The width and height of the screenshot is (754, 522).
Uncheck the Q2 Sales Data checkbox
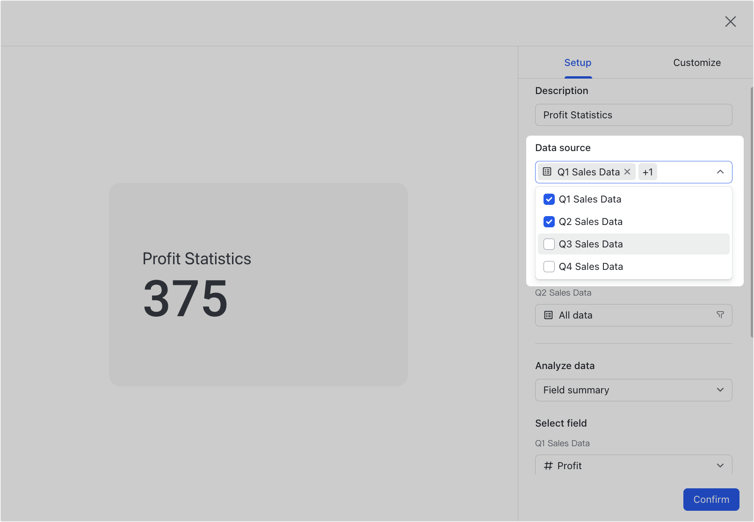tap(549, 222)
